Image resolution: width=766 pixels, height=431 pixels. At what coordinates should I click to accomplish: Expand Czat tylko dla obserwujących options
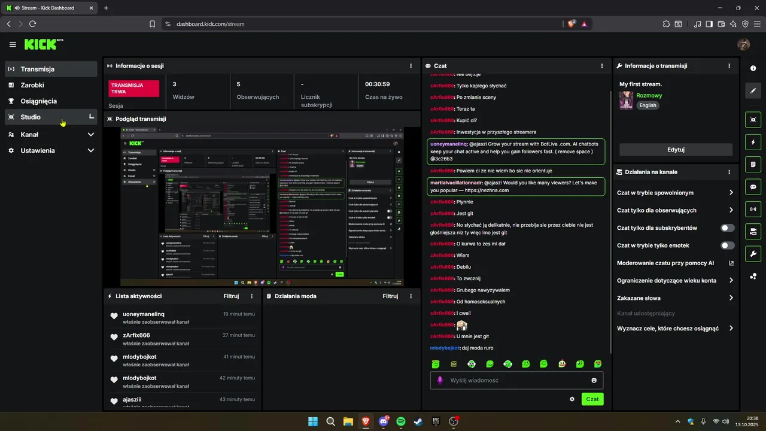[x=731, y=210]
